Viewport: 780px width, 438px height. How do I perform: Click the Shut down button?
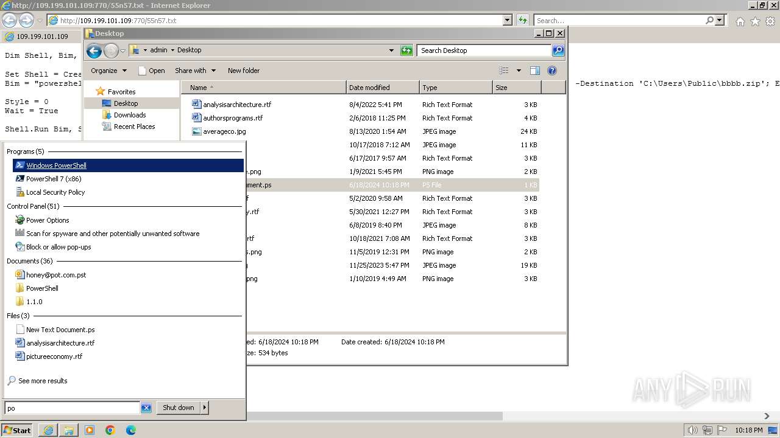179,408
